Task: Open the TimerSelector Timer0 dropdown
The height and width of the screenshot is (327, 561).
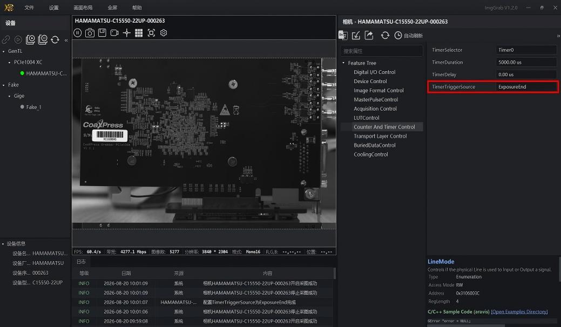Action: click(x=526, y=50)
